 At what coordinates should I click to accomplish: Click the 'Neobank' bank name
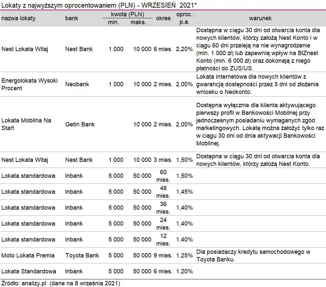coord(77,84)
